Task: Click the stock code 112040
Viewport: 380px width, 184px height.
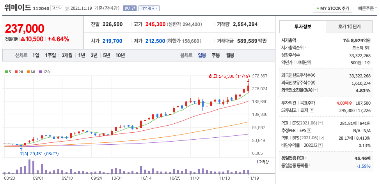Action: (41, 9)
